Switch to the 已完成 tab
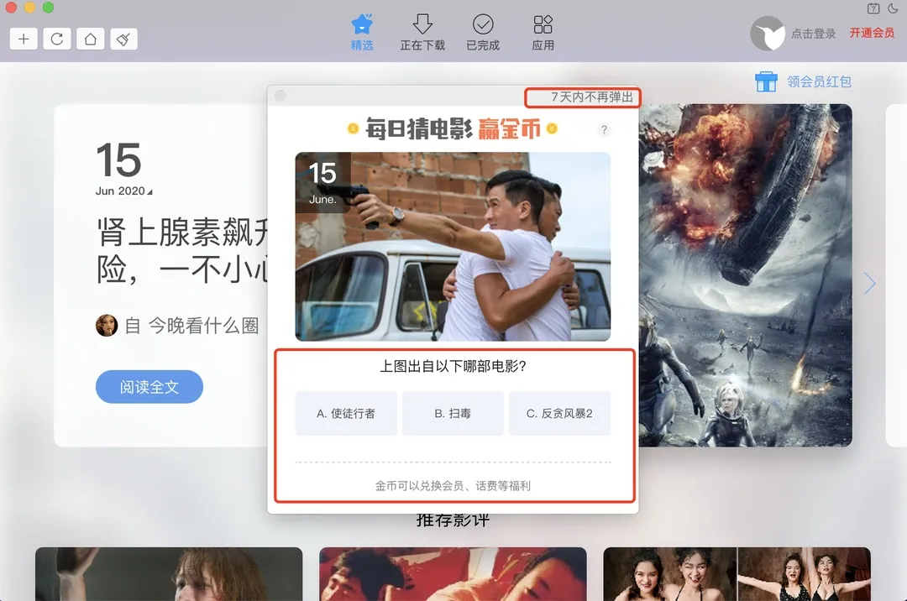 tap(483, 33)
